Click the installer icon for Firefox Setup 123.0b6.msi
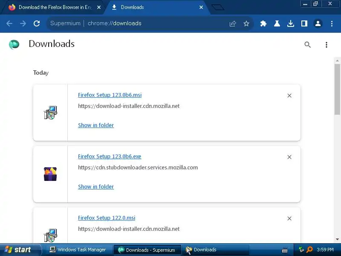Screen dimensions: 341x256 (x=50, y=113)
